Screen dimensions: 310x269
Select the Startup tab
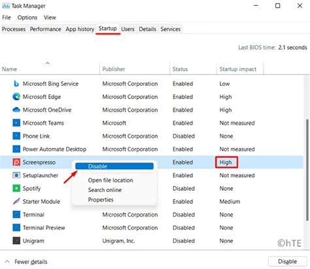pos(107,29)
